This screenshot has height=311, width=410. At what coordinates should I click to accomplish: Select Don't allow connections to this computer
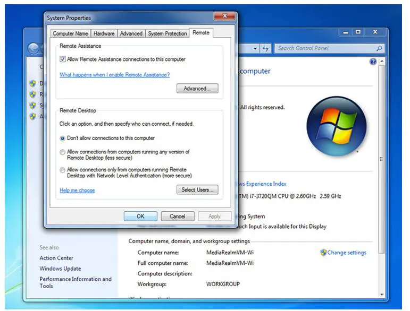click(x=63, y=139)
